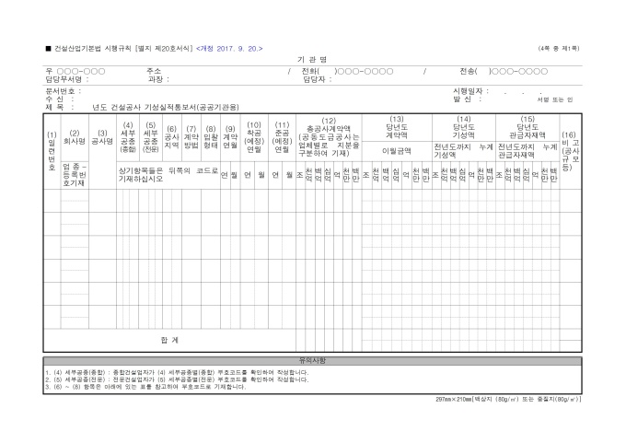Click the '합 계' total row label
Image resolution: width=626 pixels, height=443 pixels.
(170, 340)
